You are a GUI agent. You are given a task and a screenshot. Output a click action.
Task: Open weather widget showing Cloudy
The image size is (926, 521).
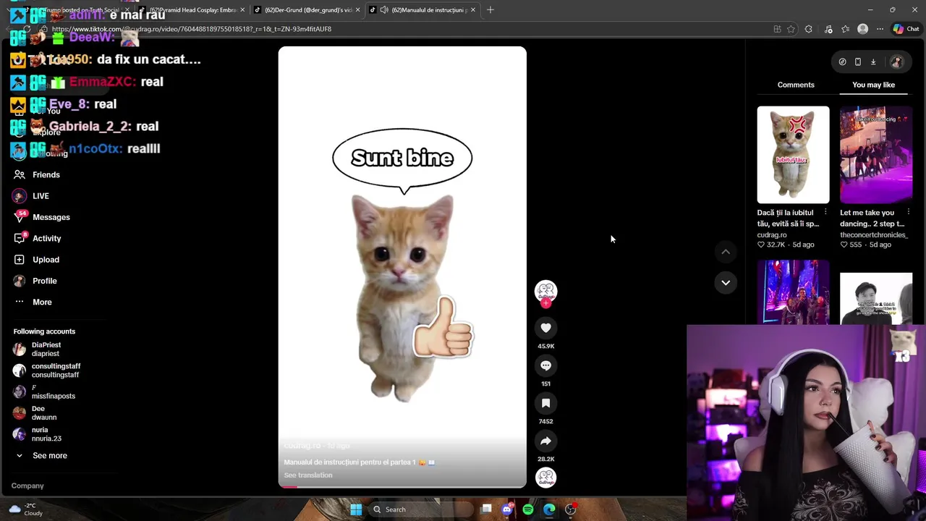26,509
